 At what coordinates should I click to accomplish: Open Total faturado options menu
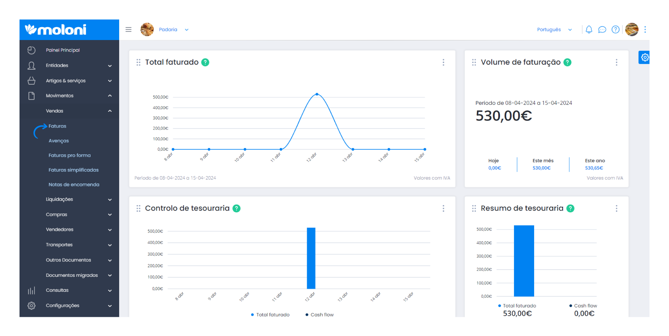443,62
